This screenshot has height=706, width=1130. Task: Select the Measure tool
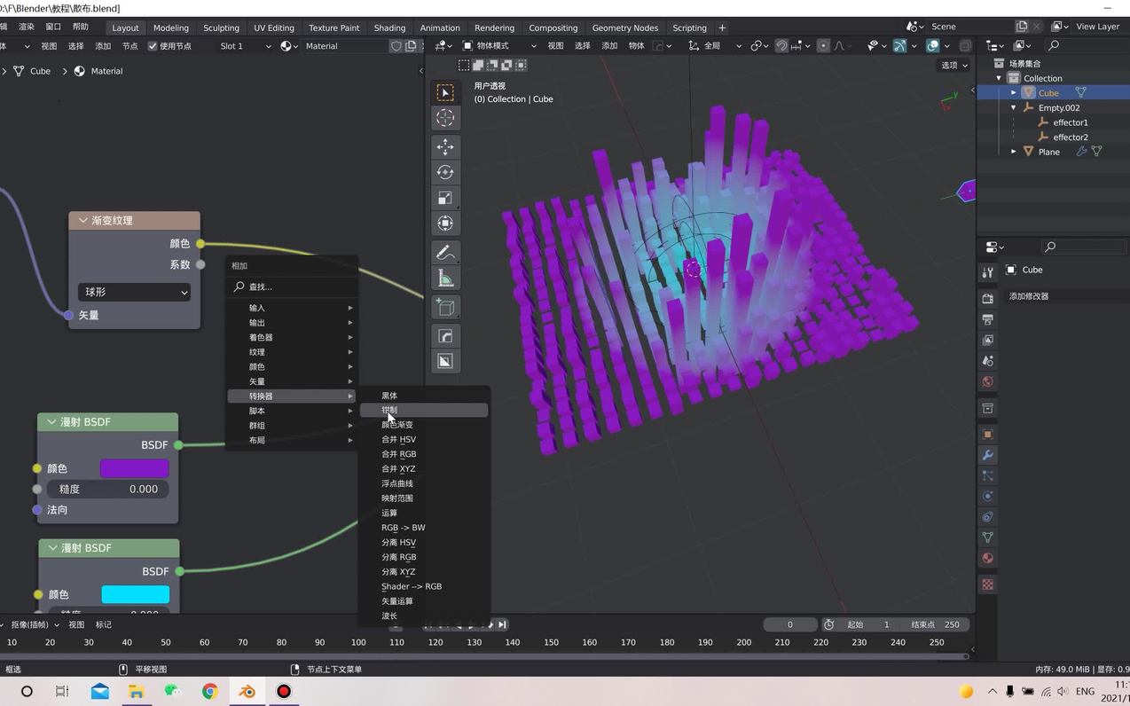pyautogui.click(x=445, y=278)
